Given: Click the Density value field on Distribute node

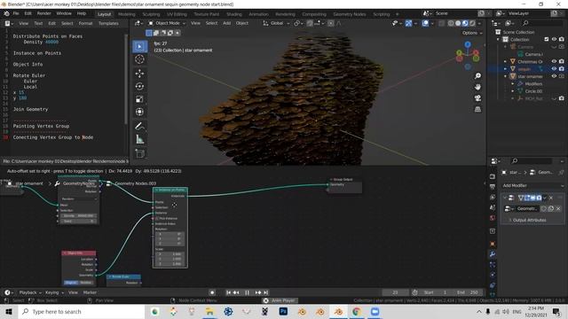Looking at the screenshot, I should click(x=79, y=215).
